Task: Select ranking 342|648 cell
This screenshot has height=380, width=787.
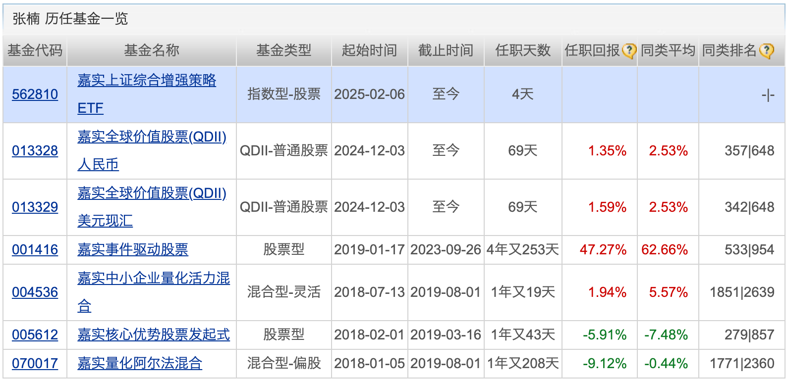Action: tap(742, 207)
